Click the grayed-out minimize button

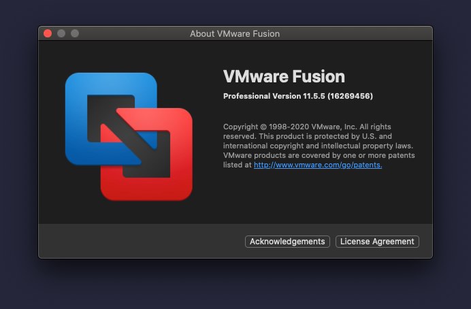(61, 33)
